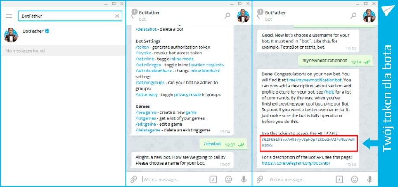Open emoji picker in middle chat window

click(x=228, y=180)
